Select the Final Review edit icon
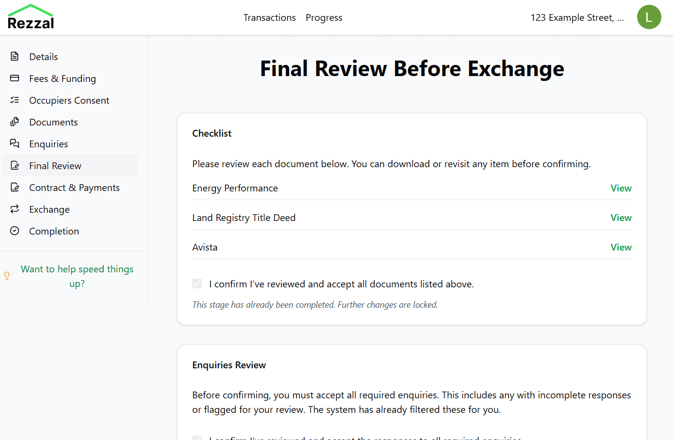The height and width of the screenshot is (440, 673). tap(15, 165)
